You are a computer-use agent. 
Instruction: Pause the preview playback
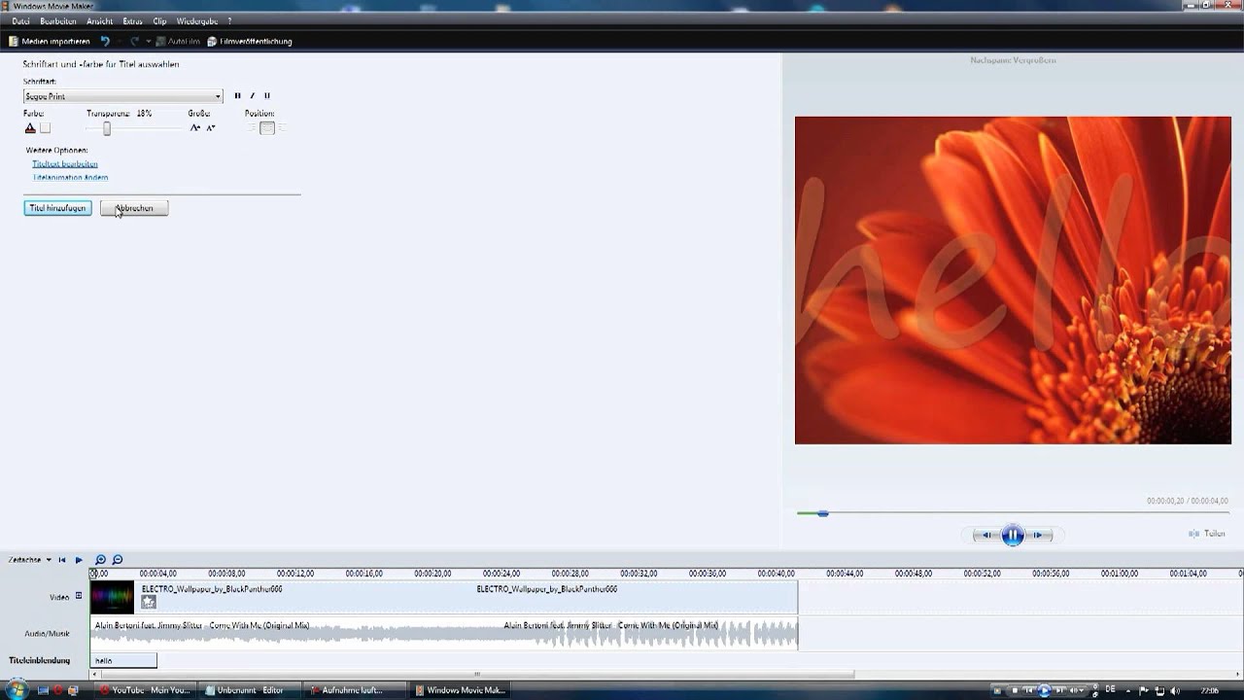coord(1012,535)
